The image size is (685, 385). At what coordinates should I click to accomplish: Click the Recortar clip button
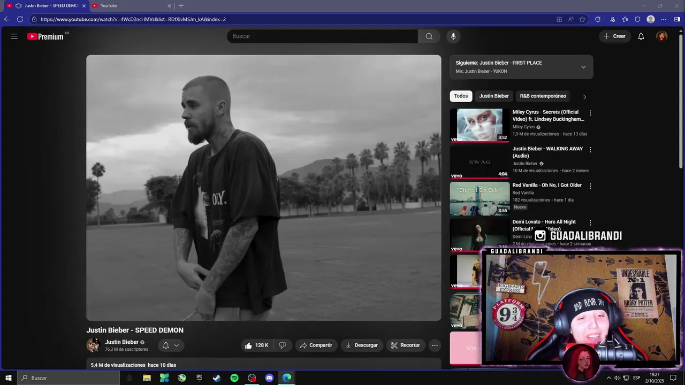point(406,345)
